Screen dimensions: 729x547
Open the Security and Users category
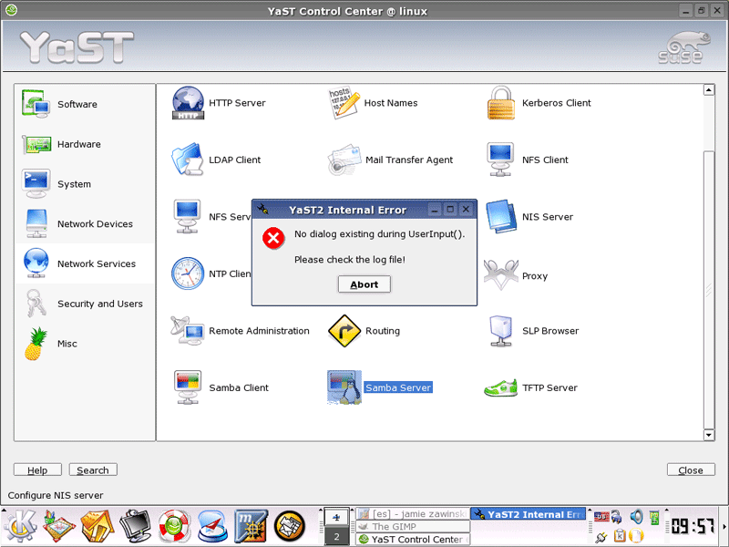84,304
